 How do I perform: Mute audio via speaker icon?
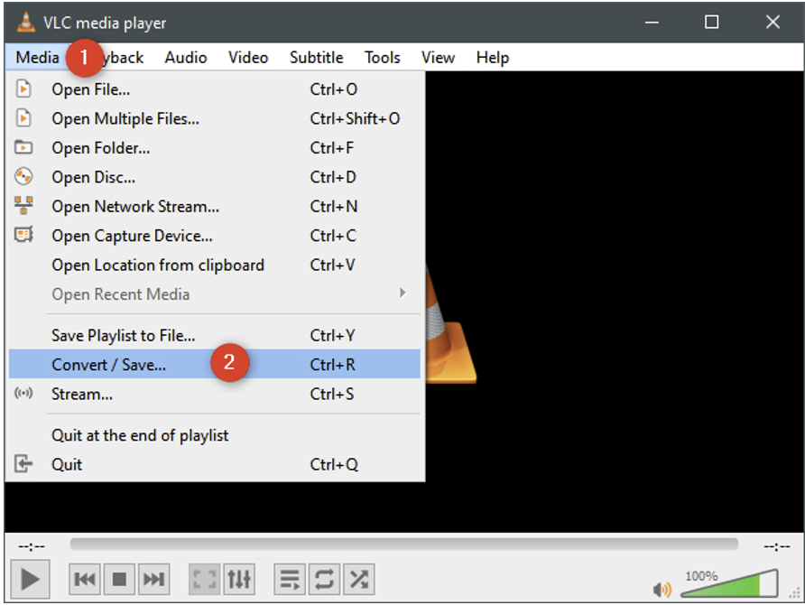pos(662,589)
